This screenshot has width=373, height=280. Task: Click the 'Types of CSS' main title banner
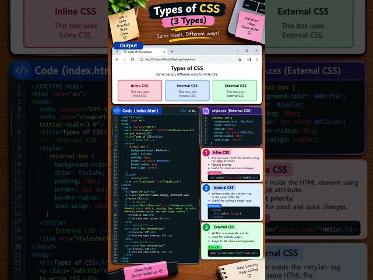click(187, 9)
